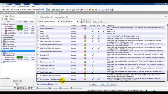Check the Gainers scan checkbox
168x94 pixels.
[x=38, y=31]
